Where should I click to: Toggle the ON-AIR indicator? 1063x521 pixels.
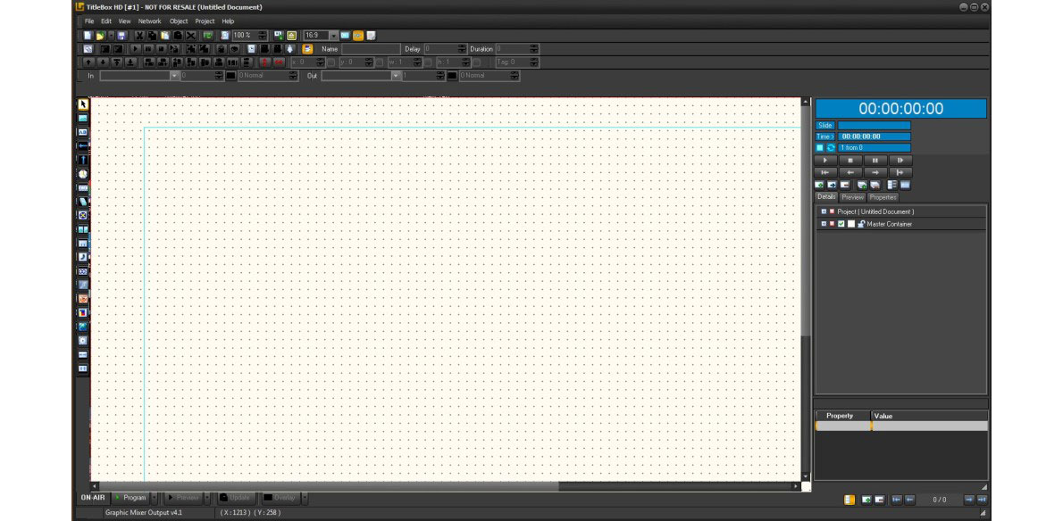click(93, 498)
